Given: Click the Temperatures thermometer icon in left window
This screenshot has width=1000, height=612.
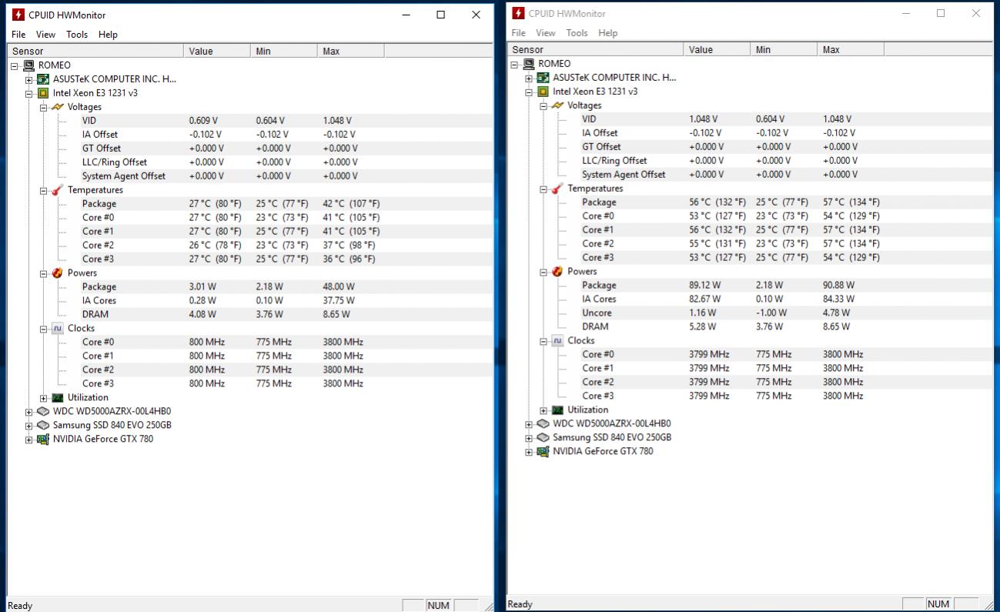Looking at the screenshot, I should coord(58,190).
